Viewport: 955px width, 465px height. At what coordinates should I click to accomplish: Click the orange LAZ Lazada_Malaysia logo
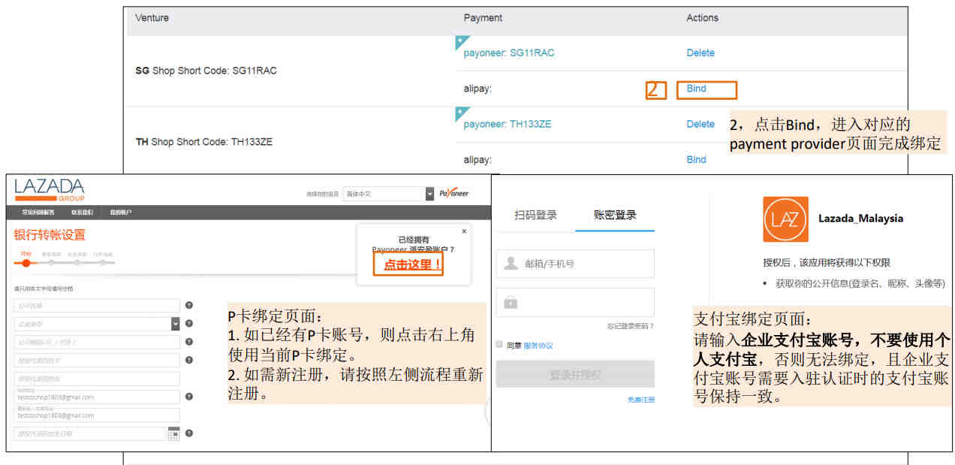coord(785,219)
